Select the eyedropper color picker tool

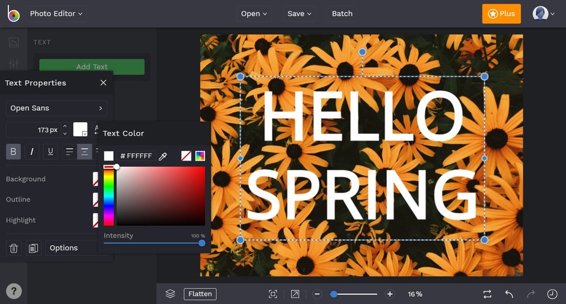point(163,156)
